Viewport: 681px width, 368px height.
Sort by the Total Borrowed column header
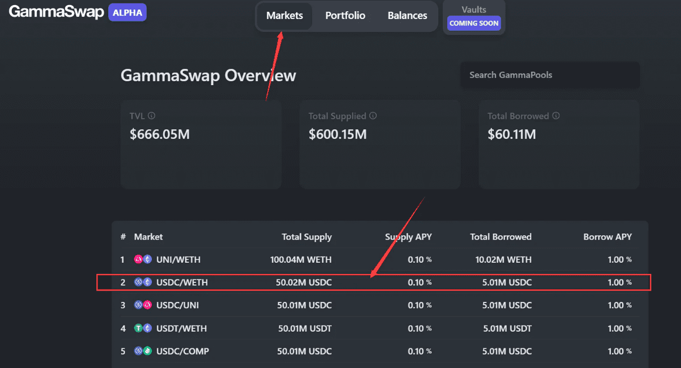click(501, 236)
